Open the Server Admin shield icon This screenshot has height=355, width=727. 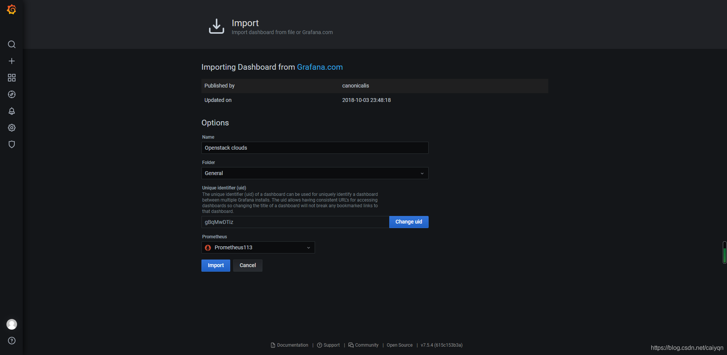[12, 144]
